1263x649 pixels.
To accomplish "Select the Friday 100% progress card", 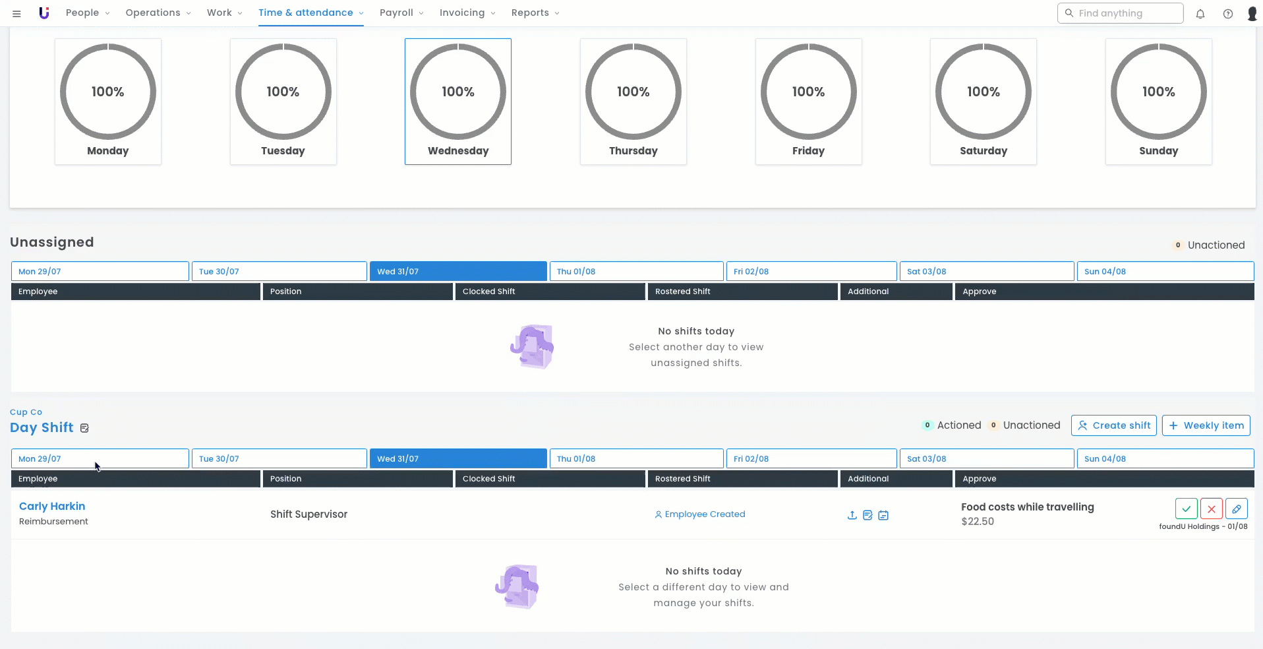I will point(808,102).
